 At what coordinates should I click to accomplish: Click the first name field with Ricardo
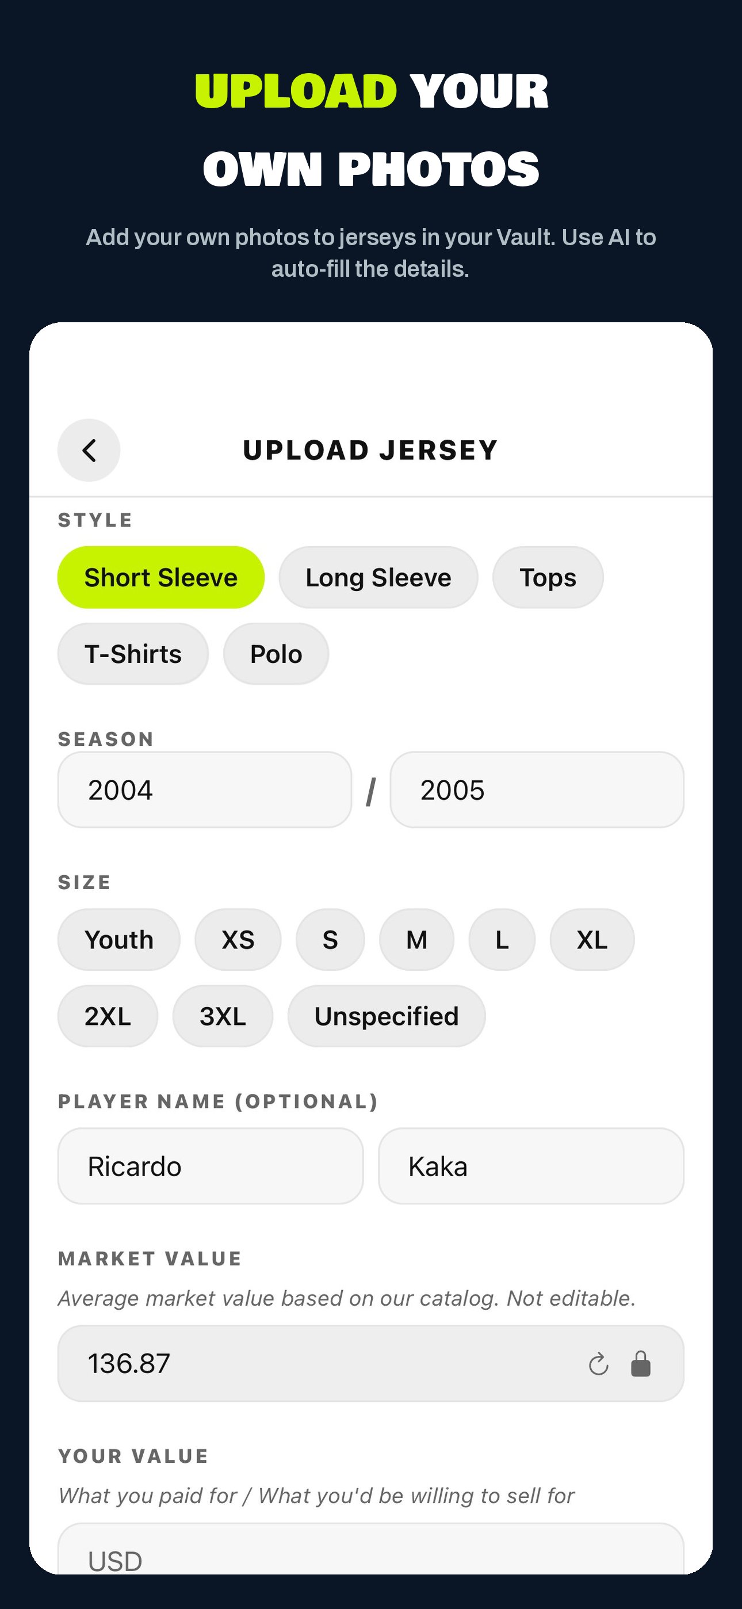point(211,1165)
